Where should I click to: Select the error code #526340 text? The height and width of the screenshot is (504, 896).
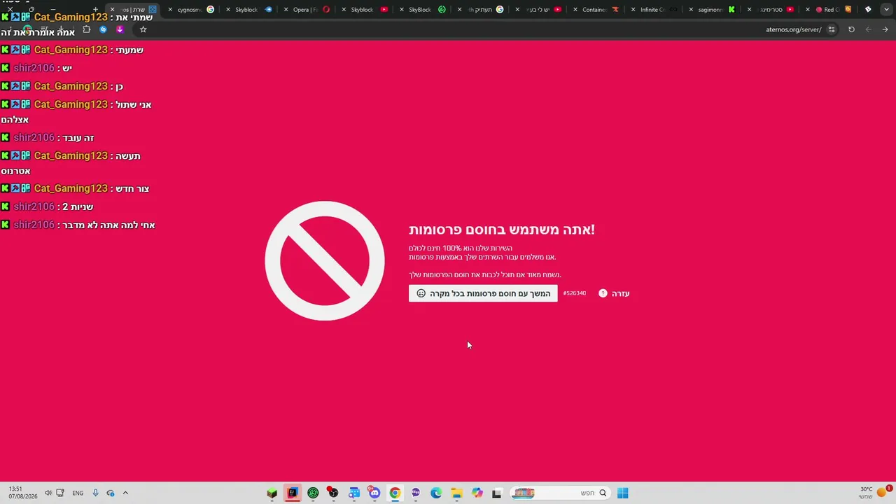[574, 293]
